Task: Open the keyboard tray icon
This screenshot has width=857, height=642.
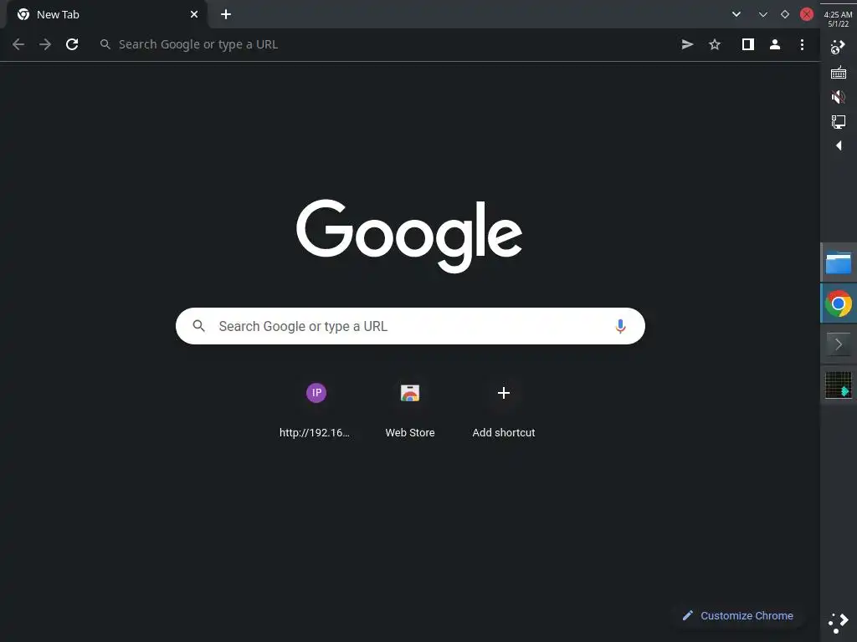Action: tap(839, 73)
